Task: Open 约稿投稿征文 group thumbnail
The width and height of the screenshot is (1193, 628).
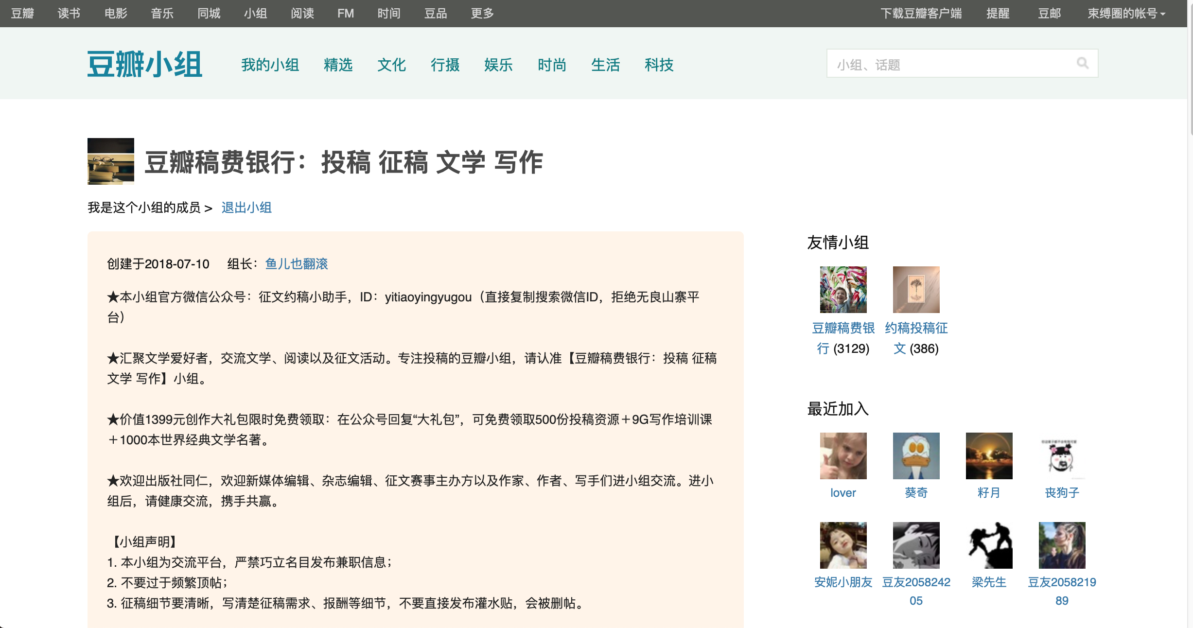Action: click(916, 290)
